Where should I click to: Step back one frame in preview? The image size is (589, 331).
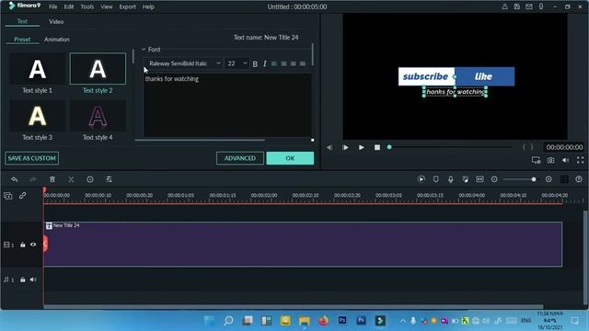pos(329,147)
